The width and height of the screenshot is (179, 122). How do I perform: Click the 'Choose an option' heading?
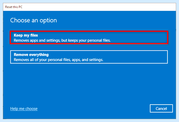click(33, 20)
